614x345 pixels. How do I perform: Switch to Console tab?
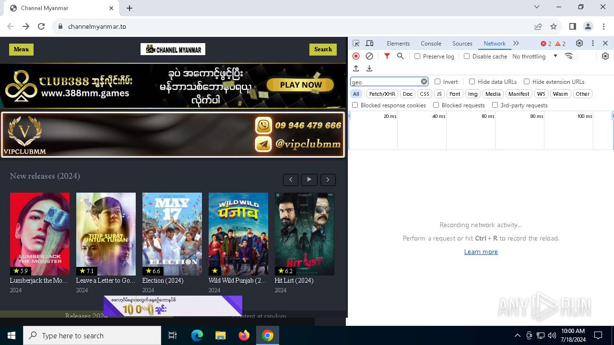(x=431, y=43)
